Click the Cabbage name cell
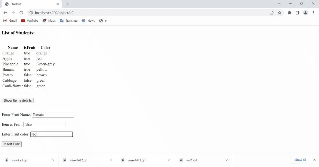319x167 pixels. 9,80
